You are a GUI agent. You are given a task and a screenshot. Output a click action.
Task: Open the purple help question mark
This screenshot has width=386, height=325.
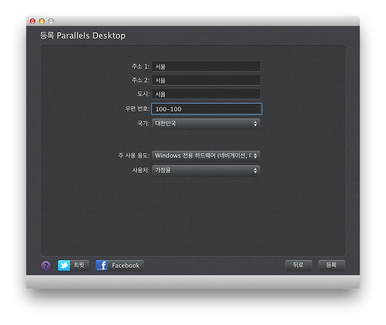(46, 265)
